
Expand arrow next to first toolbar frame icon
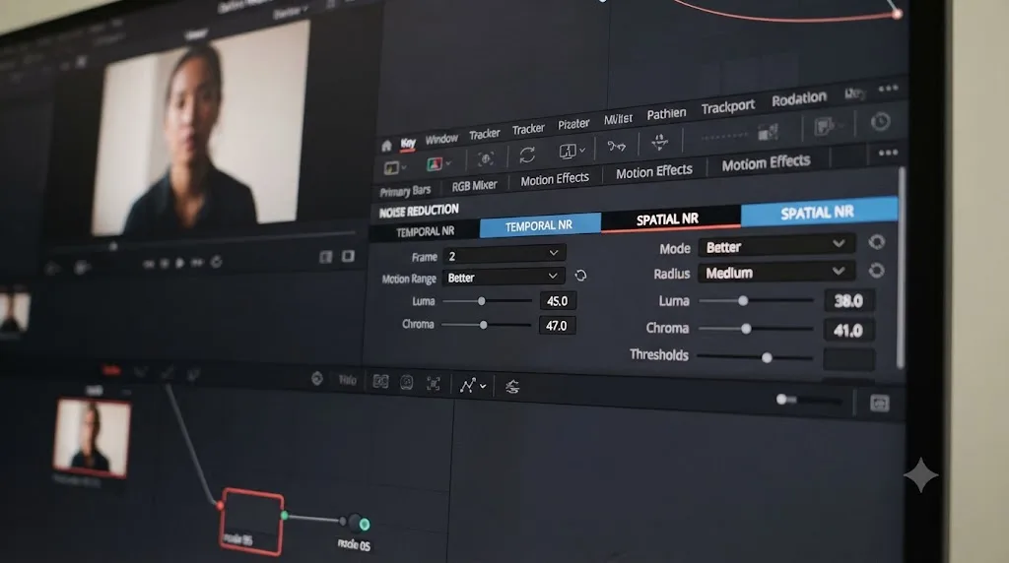click(x=403, y=167)
